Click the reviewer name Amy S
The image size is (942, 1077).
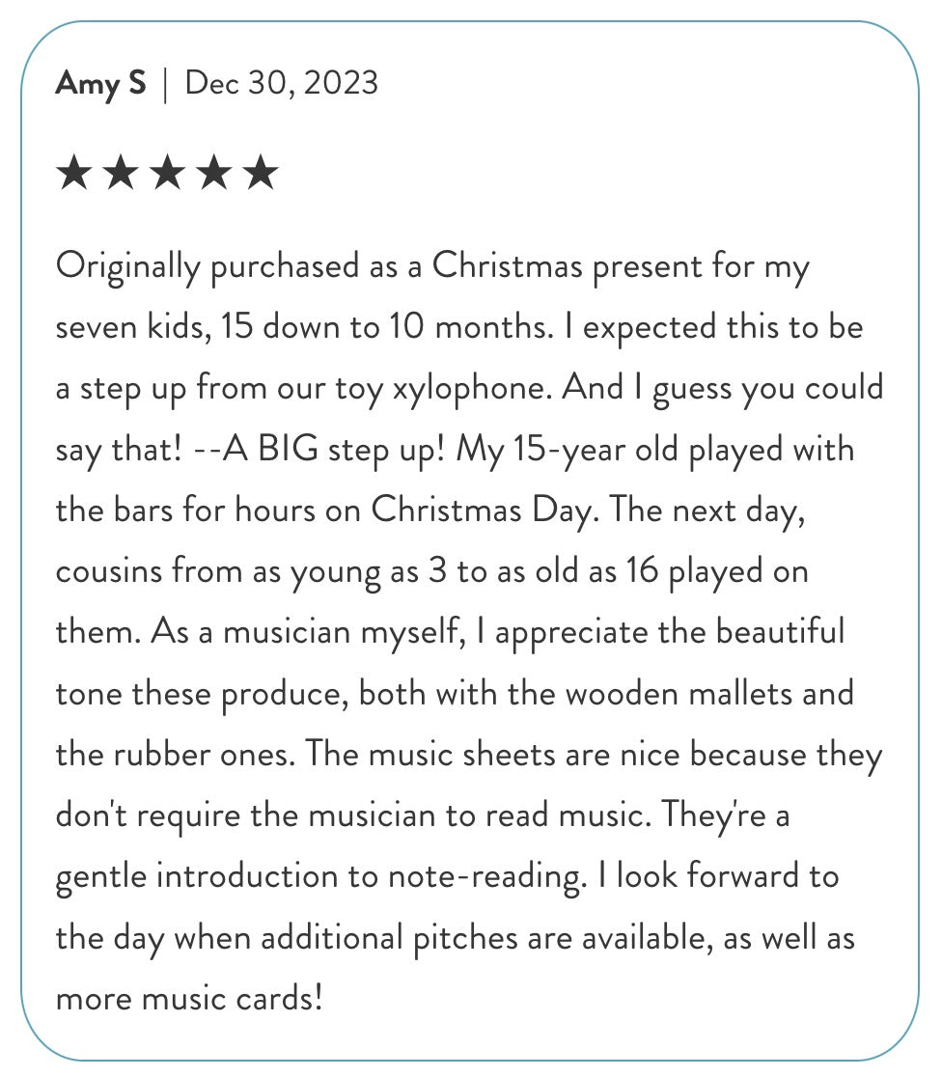pos(100,83)
